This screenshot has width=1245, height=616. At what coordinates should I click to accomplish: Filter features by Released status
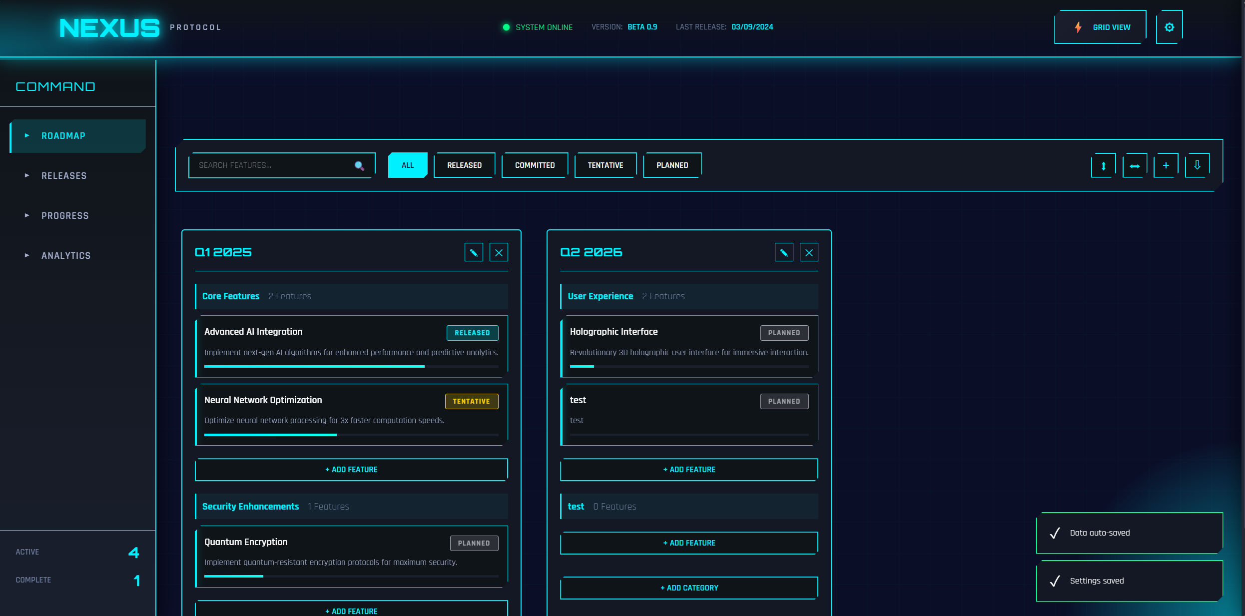[464, 165]
